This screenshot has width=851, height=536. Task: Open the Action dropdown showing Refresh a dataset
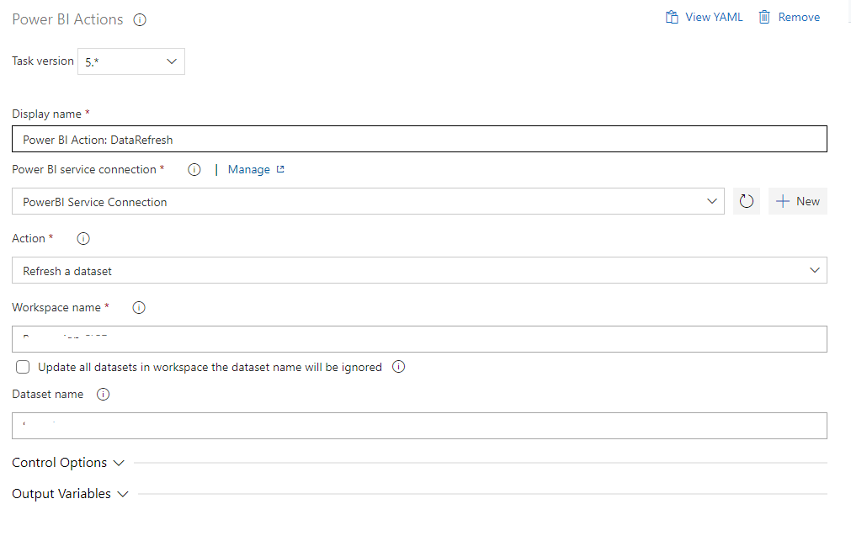(419, 270)
